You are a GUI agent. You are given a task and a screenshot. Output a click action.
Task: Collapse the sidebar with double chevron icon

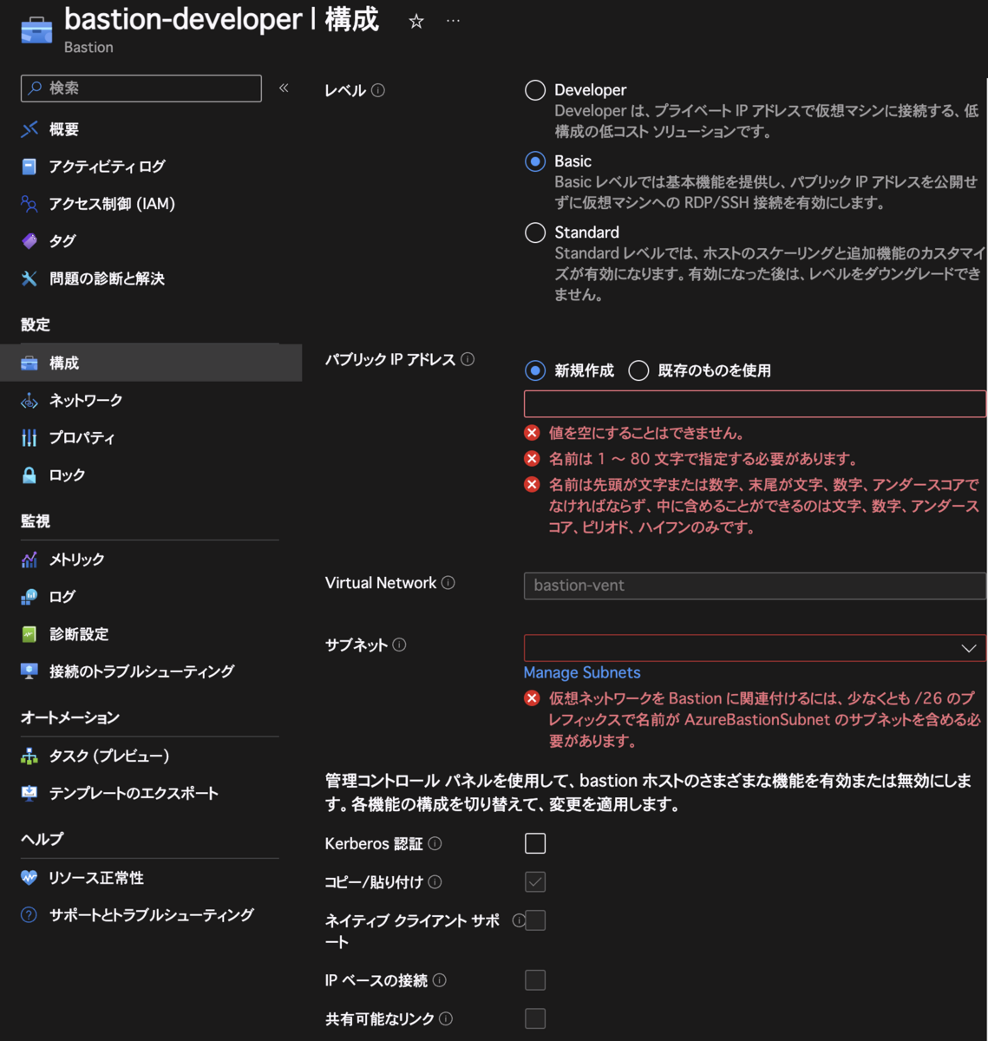coord(284,88)
